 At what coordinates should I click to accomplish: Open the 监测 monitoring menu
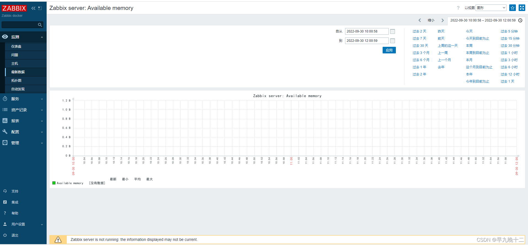(x=23, y=37)
